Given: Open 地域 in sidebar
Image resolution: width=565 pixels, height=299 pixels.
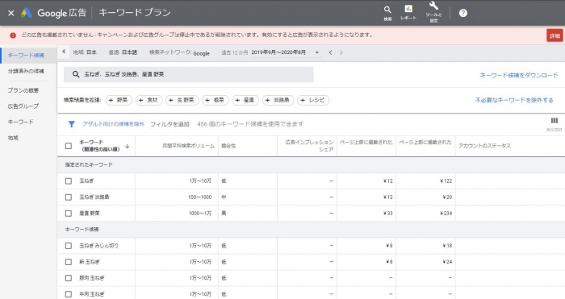Looking at the screenshot, I should click(x=13, y=138).
